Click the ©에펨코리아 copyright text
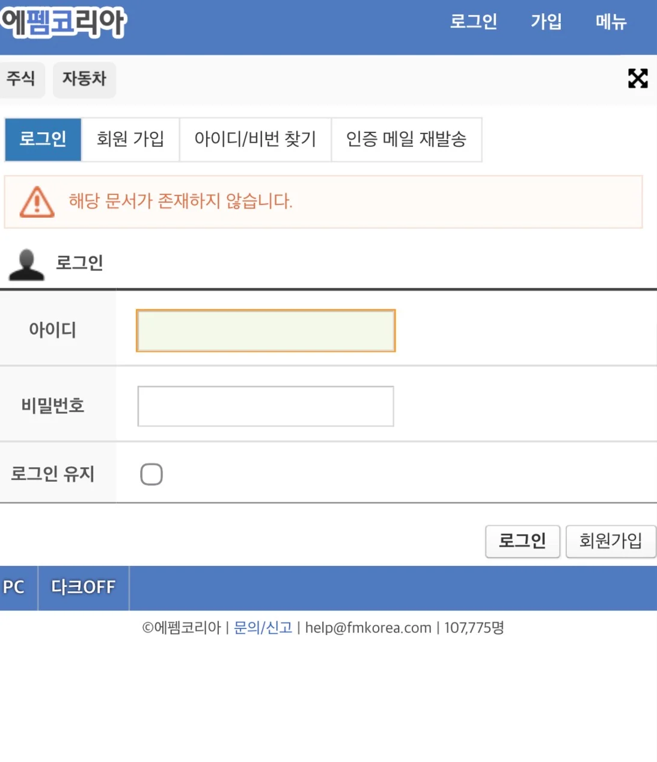Viewport: 657px width, 762px height. click(x=182, y=628)
